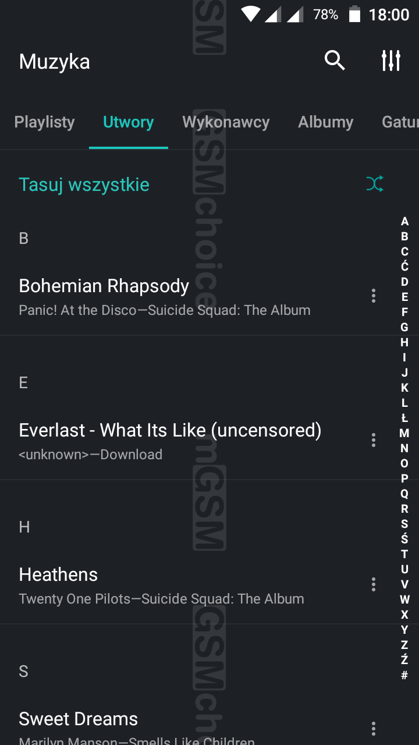
Task: Select the # symbol in index bar
Action: pos(404,675)
